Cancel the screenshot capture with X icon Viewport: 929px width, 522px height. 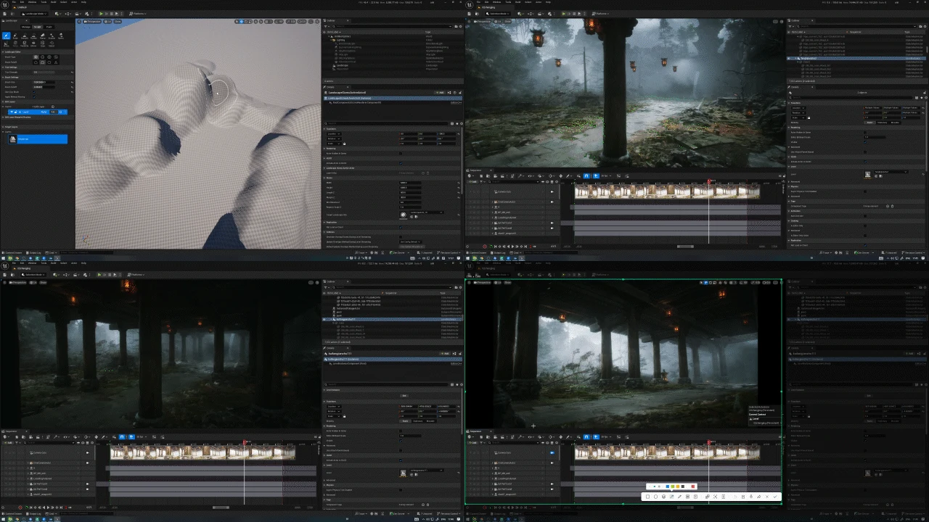pos(767,497)
